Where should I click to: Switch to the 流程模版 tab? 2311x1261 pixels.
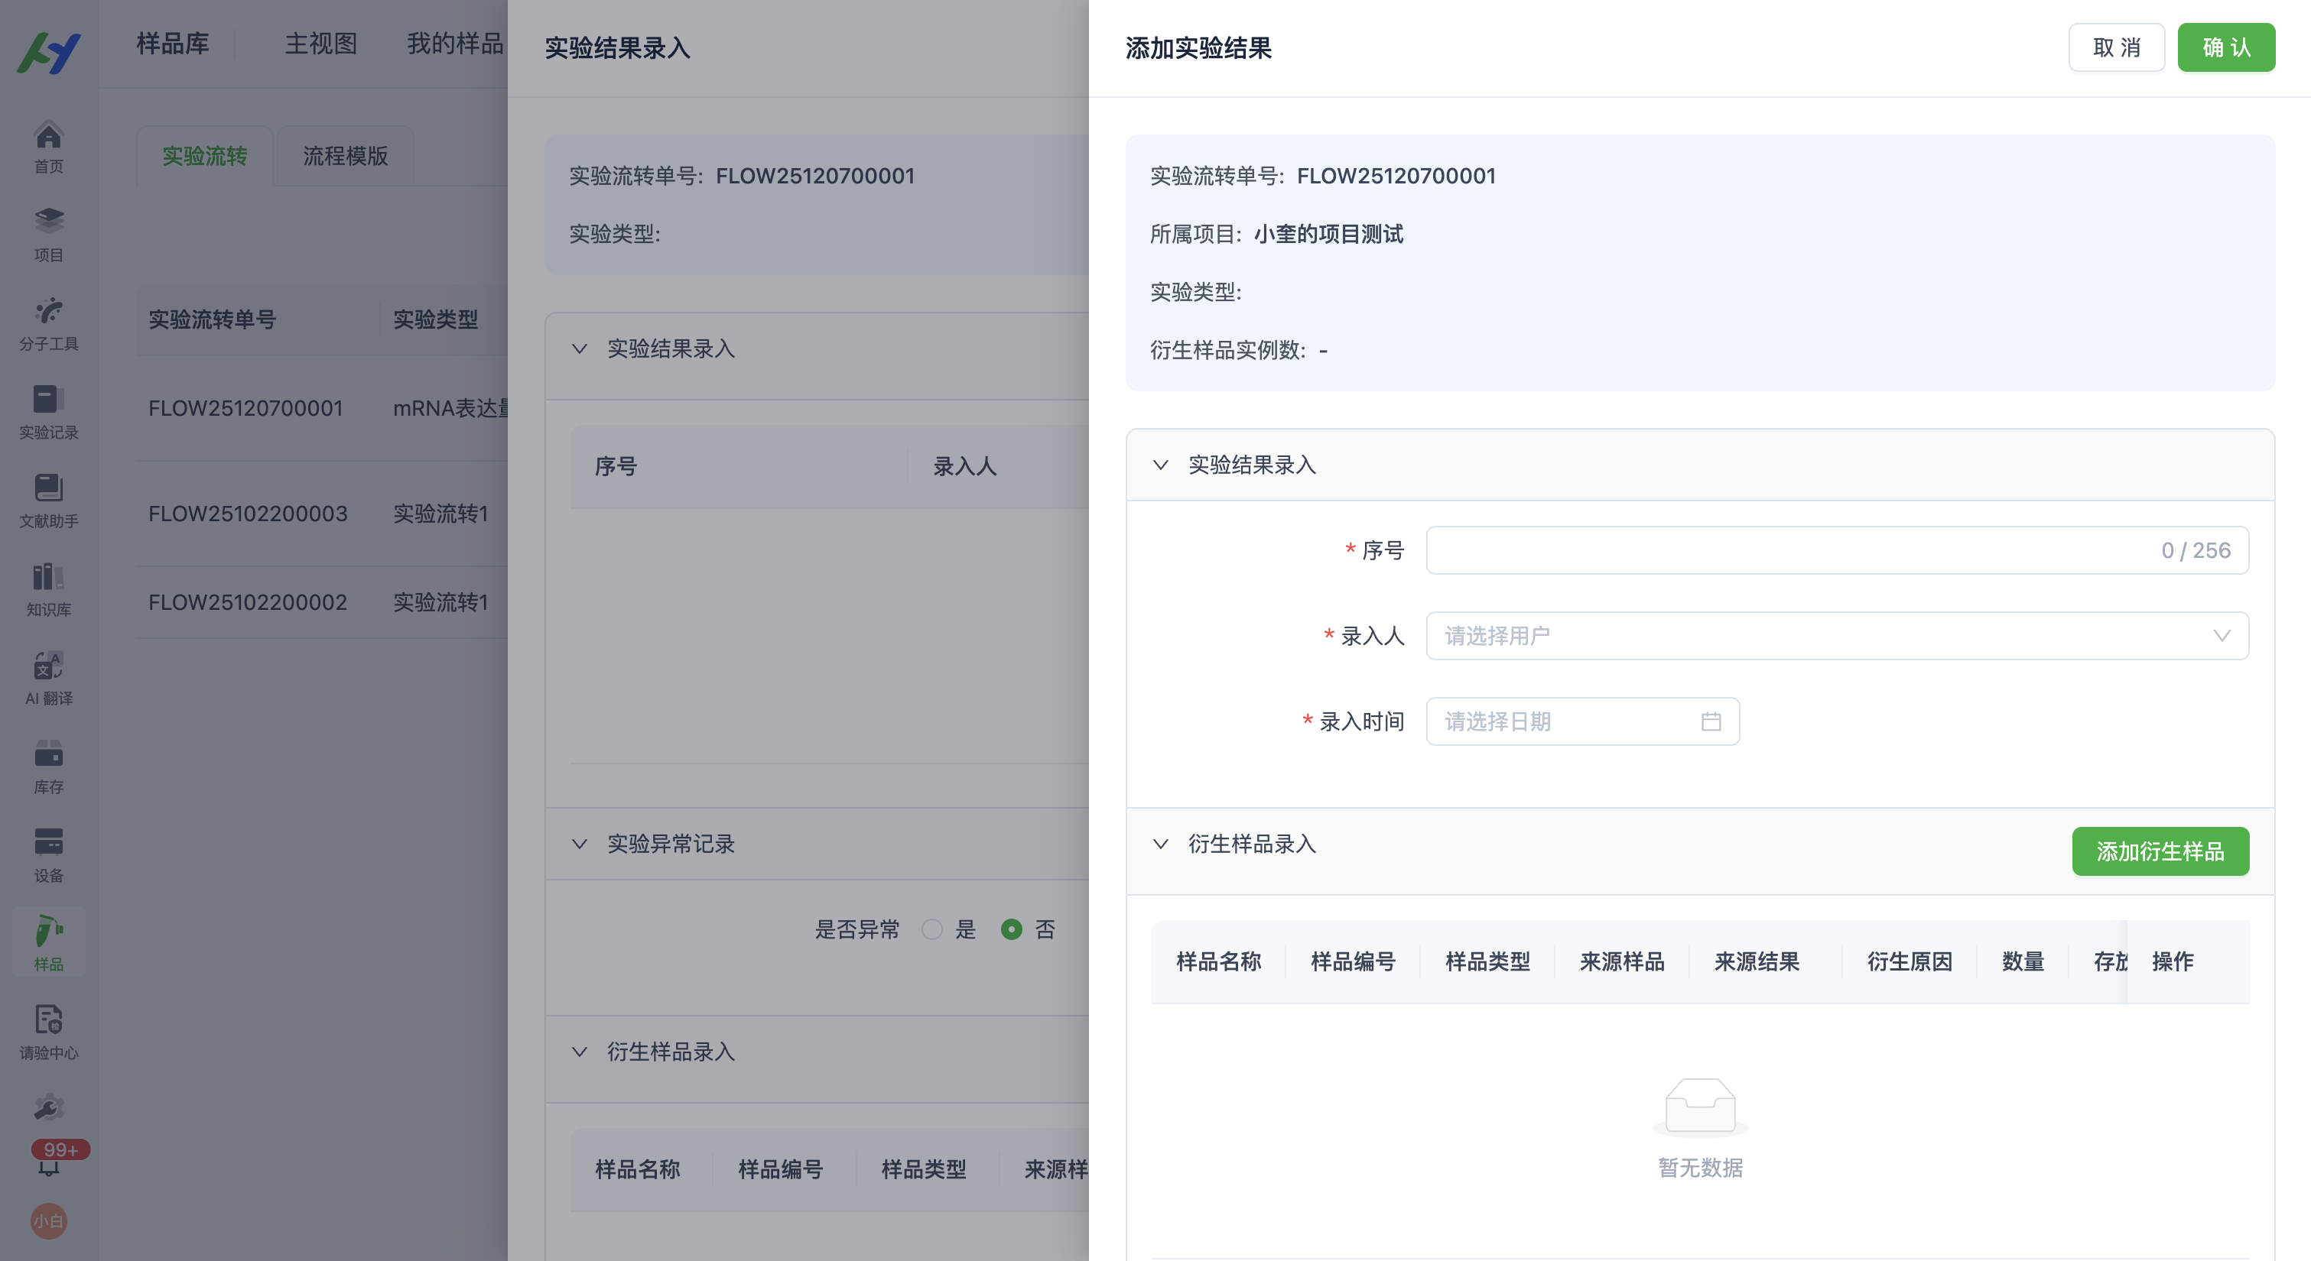(x=344, y=155)
